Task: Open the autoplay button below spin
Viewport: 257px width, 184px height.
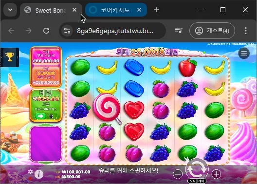Action: 197,181
